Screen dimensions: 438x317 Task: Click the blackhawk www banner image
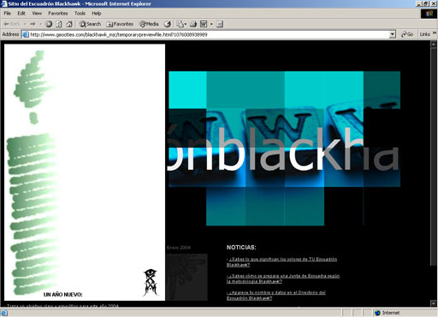[x=284, y=148]
